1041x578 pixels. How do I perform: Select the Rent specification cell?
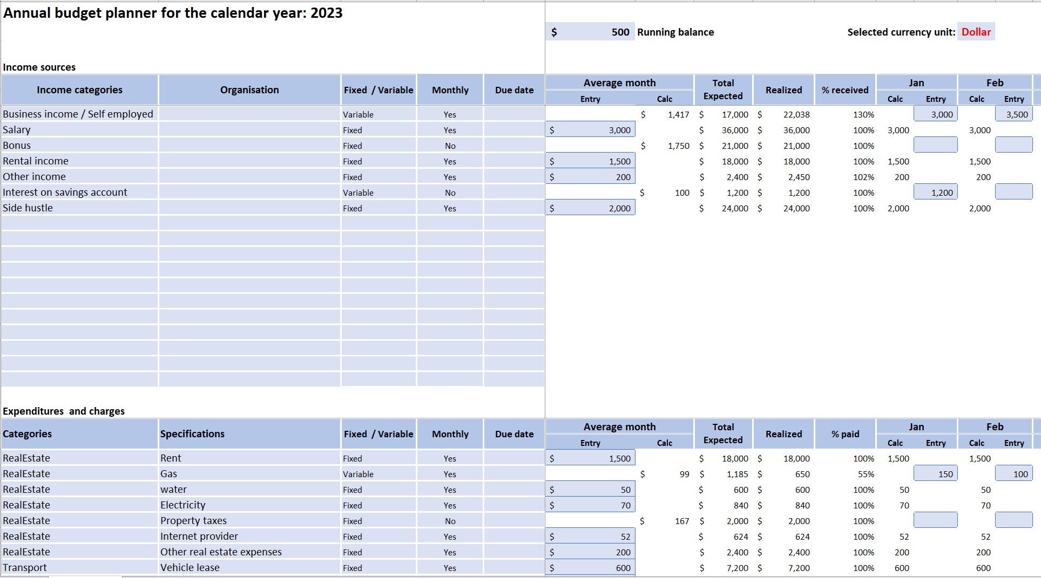pos(249,458)
